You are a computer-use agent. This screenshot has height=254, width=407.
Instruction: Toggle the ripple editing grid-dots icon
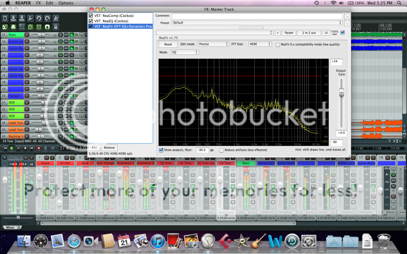pyautogui.click(x=22, y=27)
